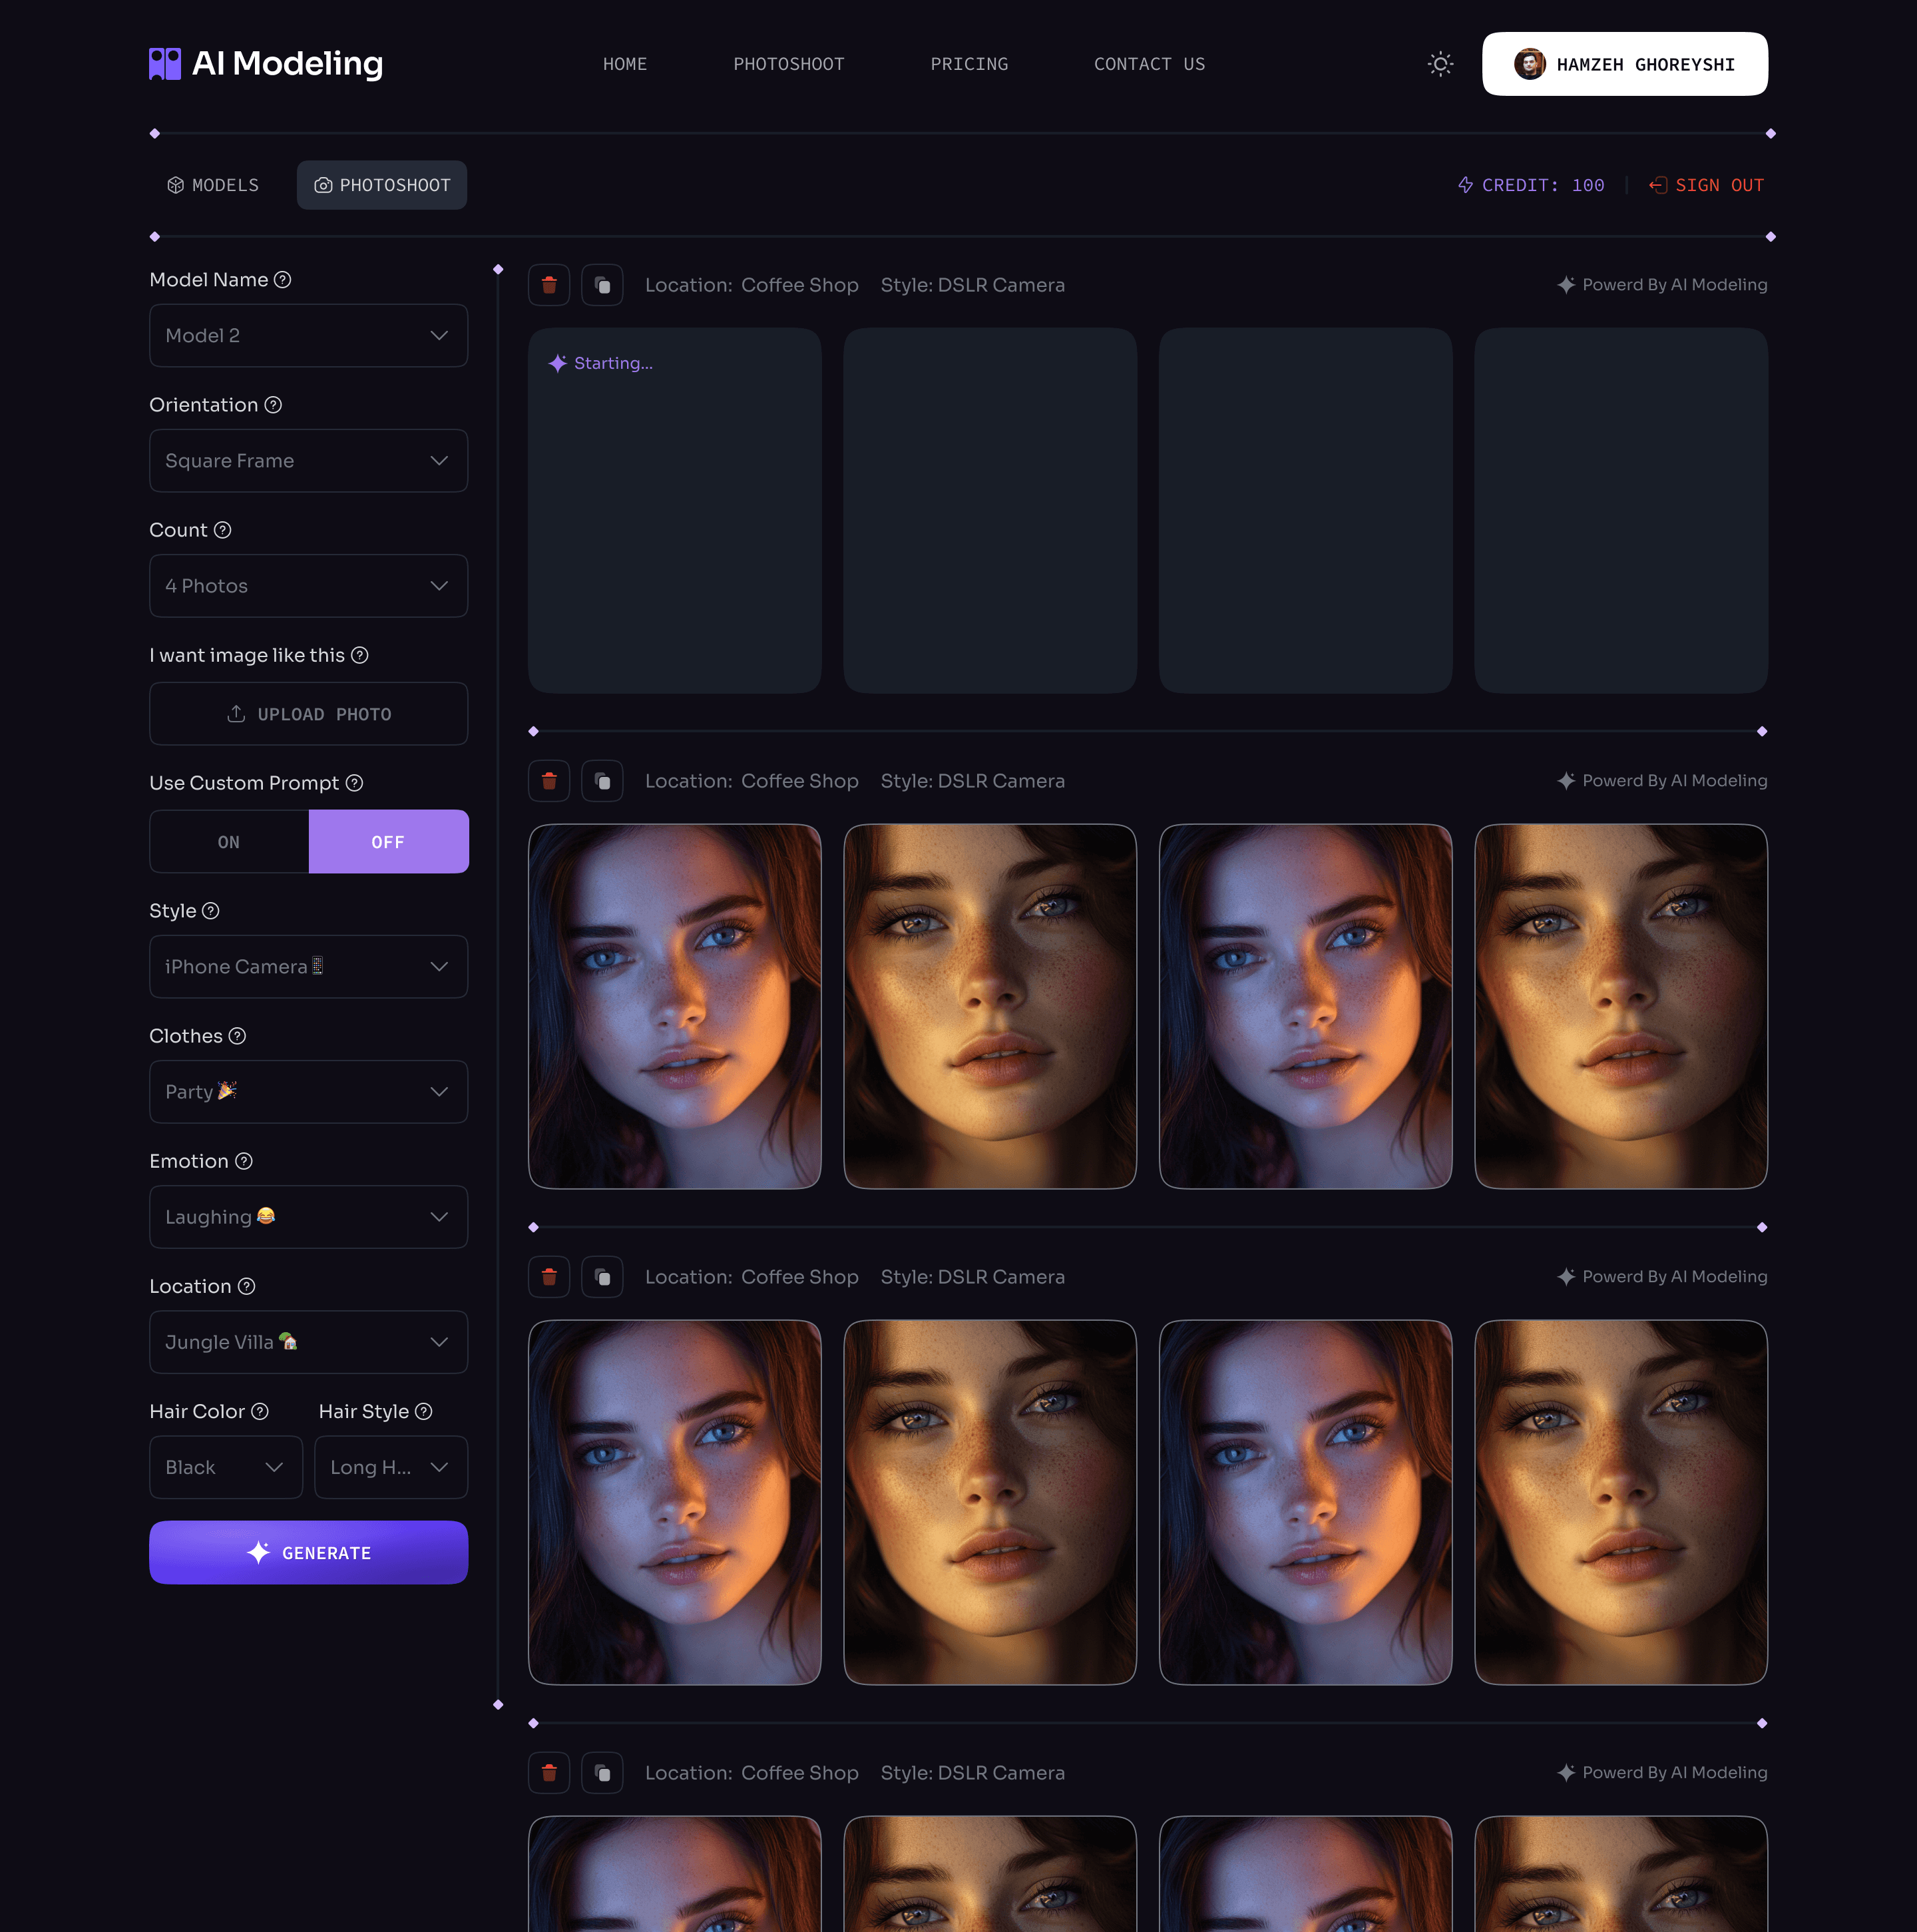Open the Emotion dropdown showing Laughing
This screenshot has width=1917, height=1932.
tap(308, 1217)
